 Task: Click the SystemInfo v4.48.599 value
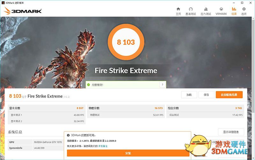click(x=39, y=148)
